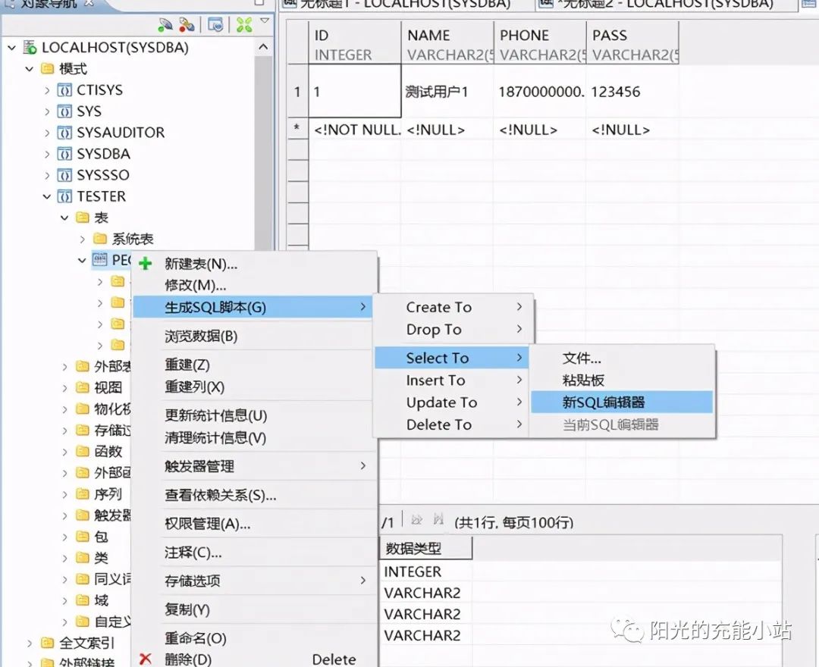Image resolution: width=819 pixels, height=667 pixels.
Task: Select the SYS schema icon
Action: pos(64,111)
